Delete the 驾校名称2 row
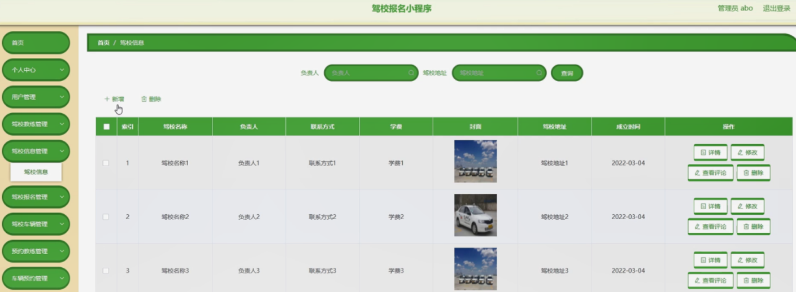796x292 pixels. [x=753, y=226]
